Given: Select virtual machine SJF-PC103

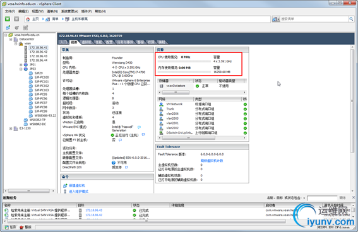Looking at the screenshot, I should click(42, 90).
